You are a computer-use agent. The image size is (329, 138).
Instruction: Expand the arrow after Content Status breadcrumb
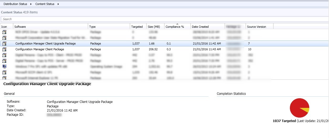58,4
